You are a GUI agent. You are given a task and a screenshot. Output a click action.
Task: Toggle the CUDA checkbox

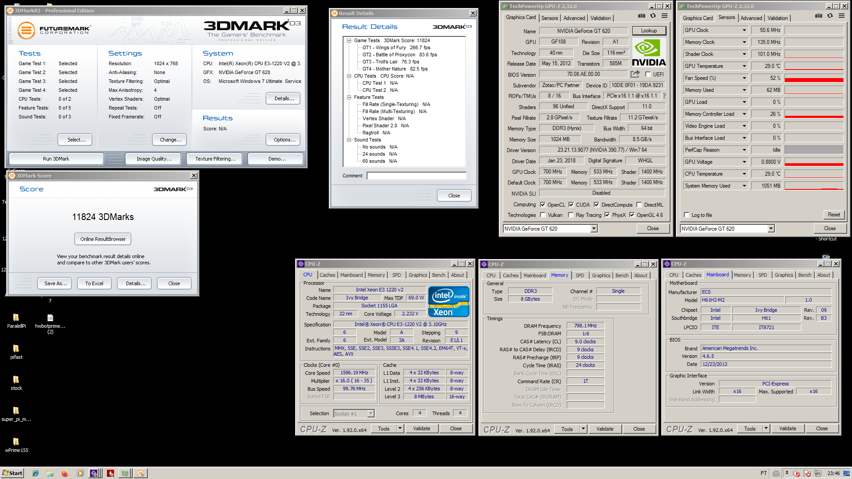(571, 205)
